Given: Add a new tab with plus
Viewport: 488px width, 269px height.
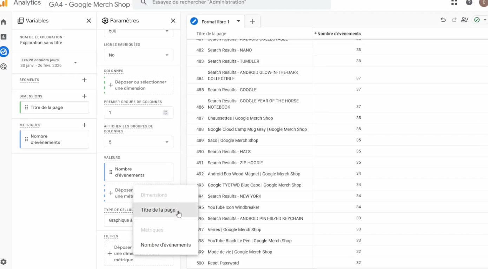Looking at the screenshot, I should tap(252, 21).
